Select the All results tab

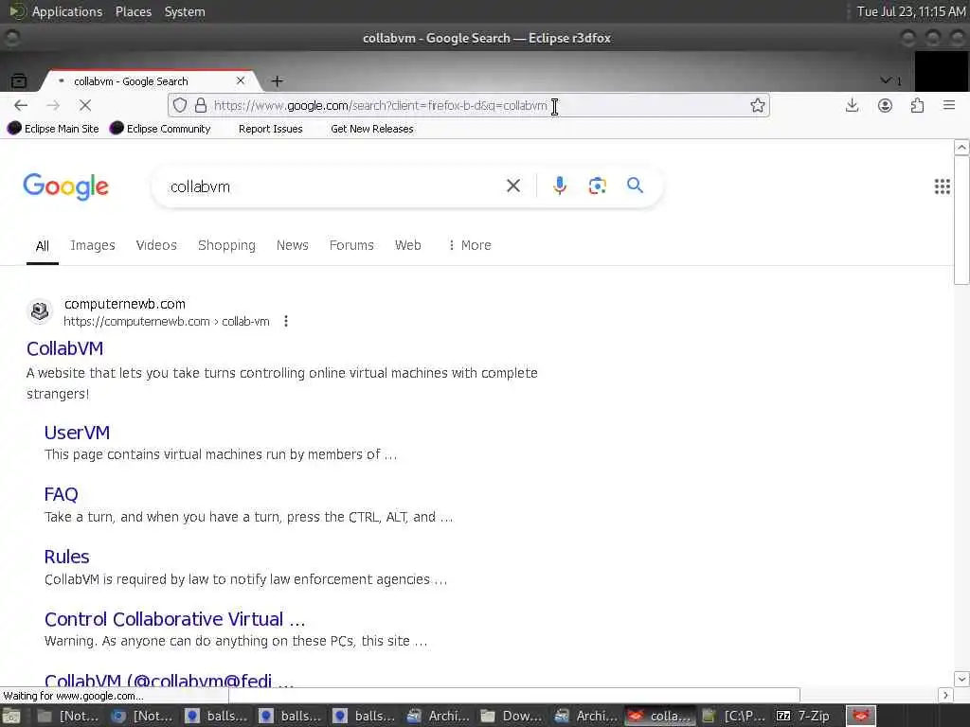[x=42, y=246]
